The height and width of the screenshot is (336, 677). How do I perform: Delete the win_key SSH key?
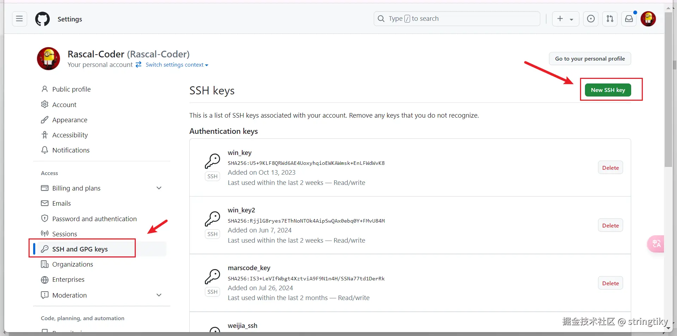pos(610,168)
